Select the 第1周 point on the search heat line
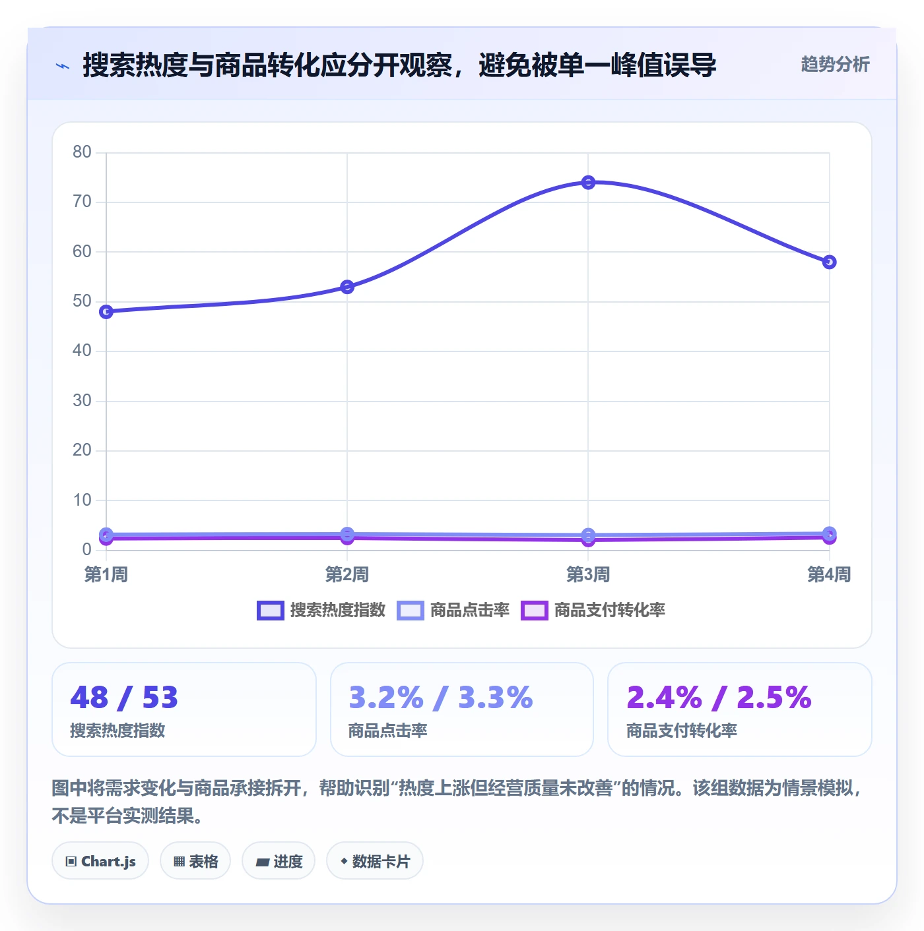The width and height of the screenshot is (924, 931). pos(106,311)
